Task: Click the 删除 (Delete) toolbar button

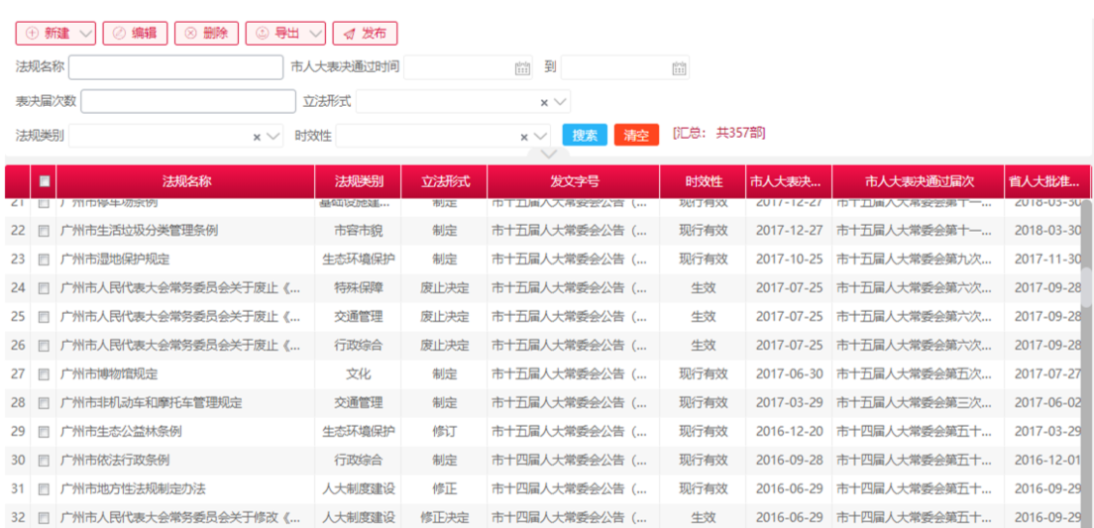Action: [206, 33]
